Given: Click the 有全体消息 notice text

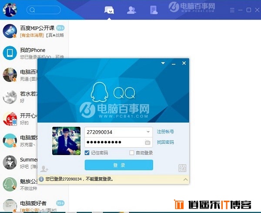Looking at the screenshot, I should pyautogui.click(x=32, y=35).
